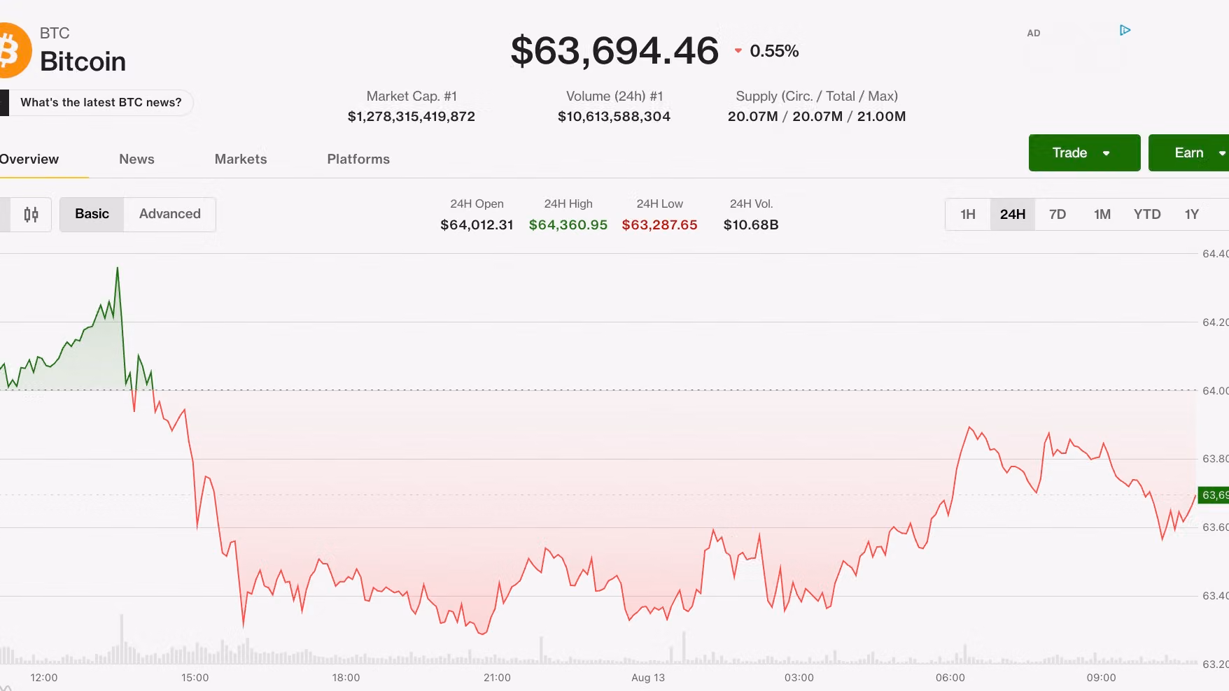Select the candlestick chart icon
This screenshot has height=691, width=1229.
(x=31, y=215)
